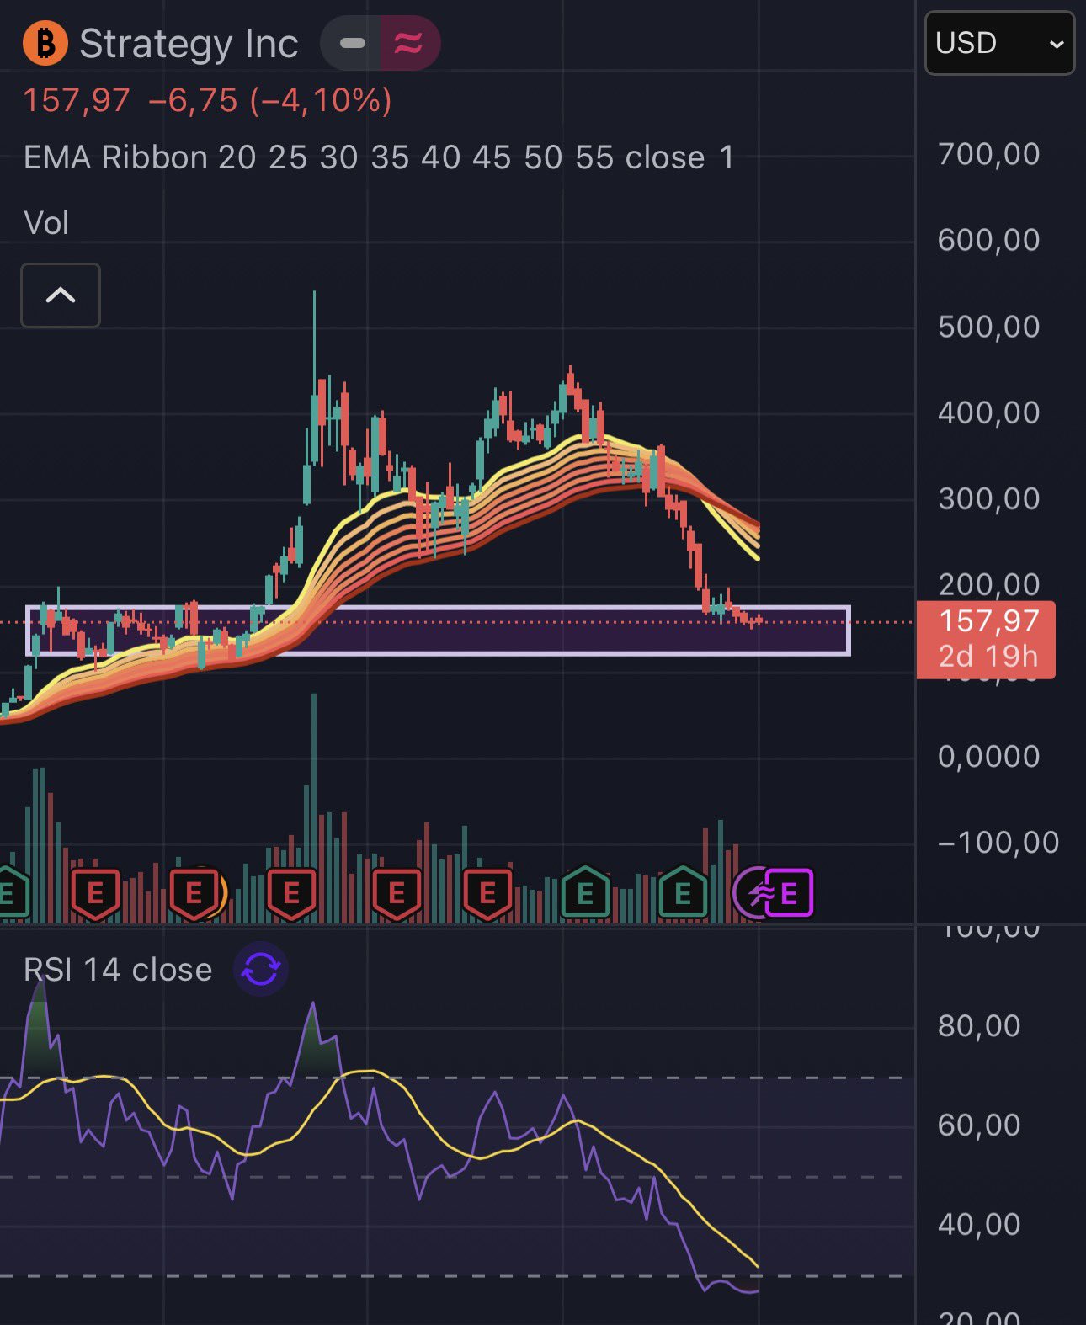
Task: Tap the 0,0000 price axis label
Action: [x=989, y=756]
